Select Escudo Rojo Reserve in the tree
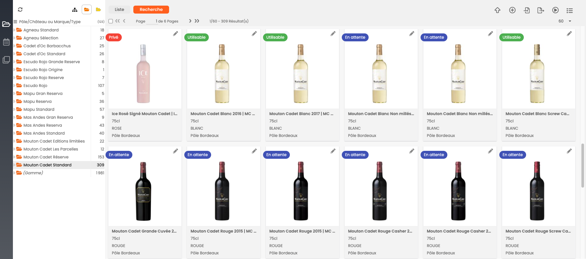Viewport: 586px width, 259px height. coord(44,78)
